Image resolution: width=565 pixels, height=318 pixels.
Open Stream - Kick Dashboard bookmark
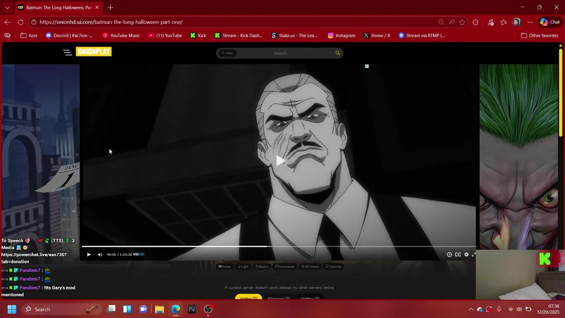pos(238,35)
